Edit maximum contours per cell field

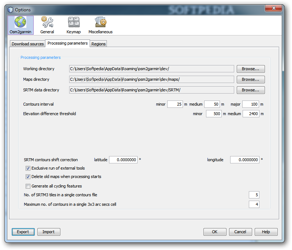point(254,204)
